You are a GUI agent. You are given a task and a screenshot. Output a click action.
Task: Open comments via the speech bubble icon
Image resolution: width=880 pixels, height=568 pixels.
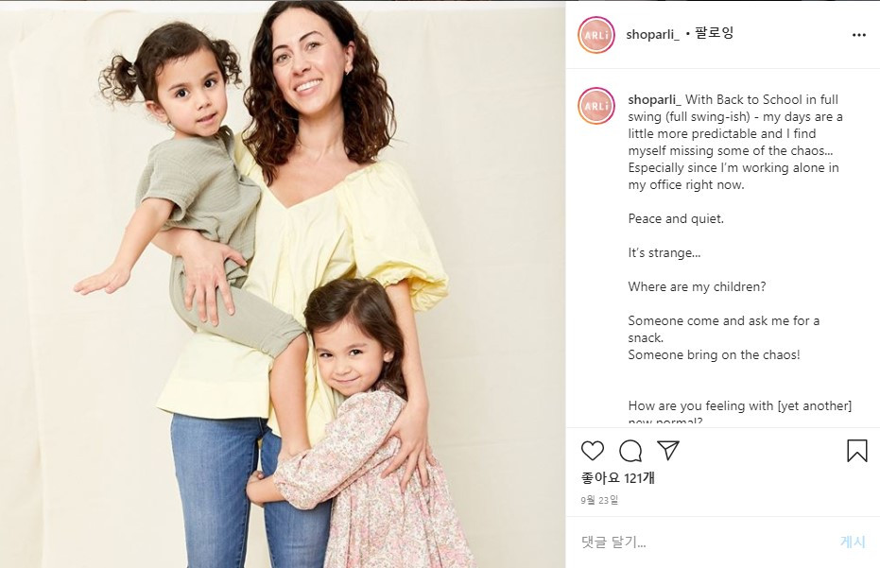630,451
